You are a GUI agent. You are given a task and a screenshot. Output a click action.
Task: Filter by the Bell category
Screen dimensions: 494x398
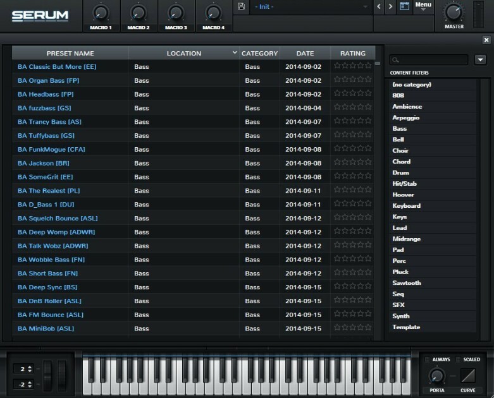pyautogui.click(x=432, y=140)
